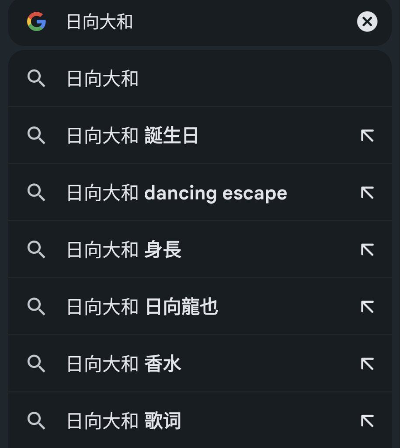Pick the 日向大和 身長 suggestion

200,250
